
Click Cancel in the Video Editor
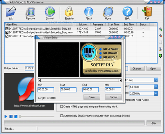[113, 97]
